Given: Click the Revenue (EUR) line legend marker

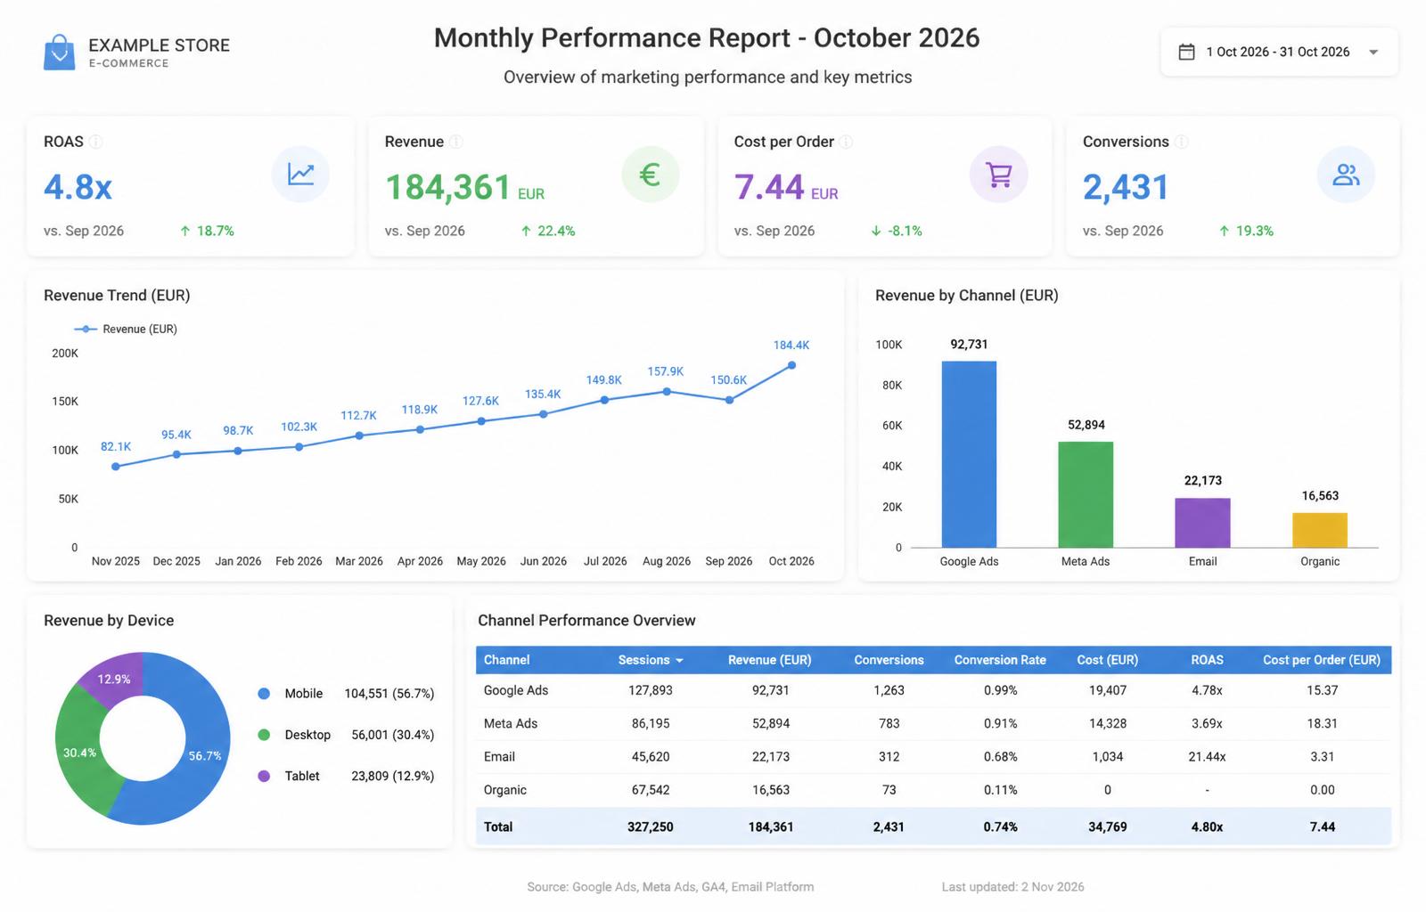Looking at the screenshot, I should pyautogui.click(x=86, y=330).
